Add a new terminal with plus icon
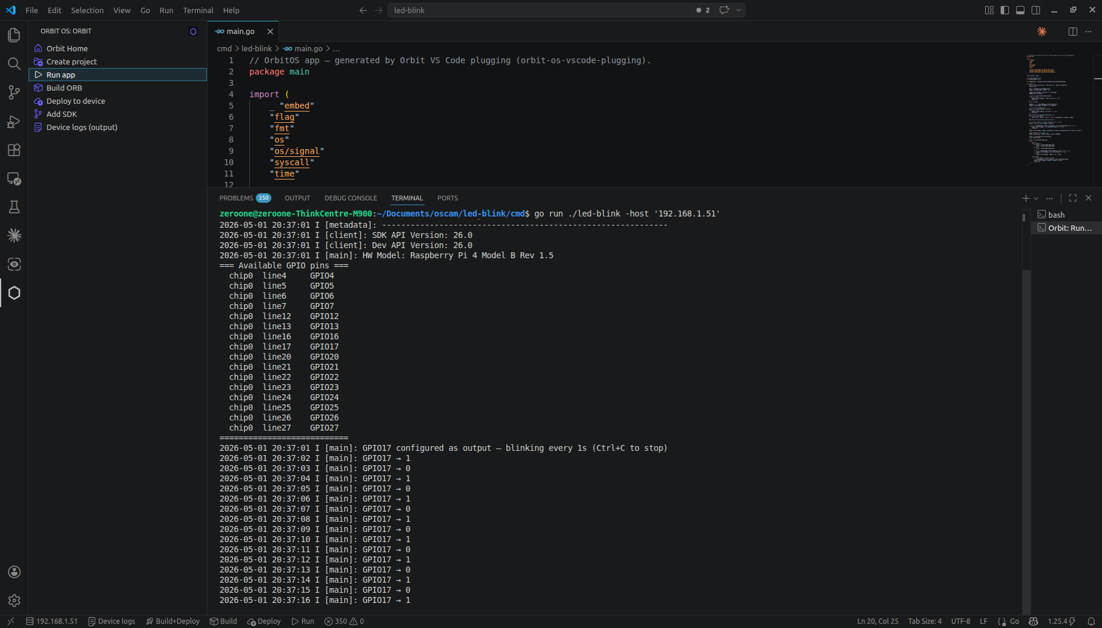Screen dimensions: 1102x628 click(x=1026, y=198)
